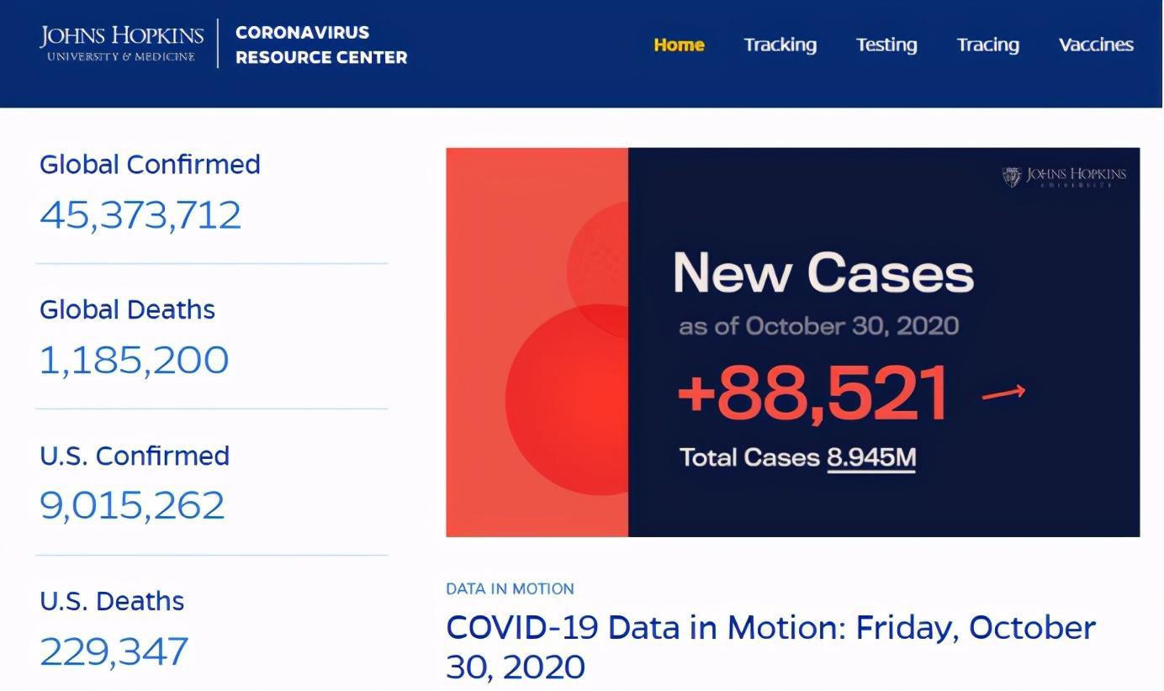Open the Vaccines navigation item
The height and width of the screenshot is (691, 1164).
(1095, 45)
